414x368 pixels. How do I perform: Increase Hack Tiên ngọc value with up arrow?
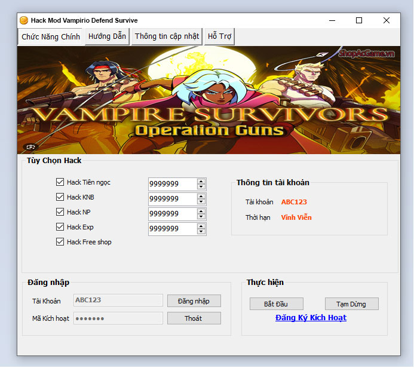pos(201,182)
